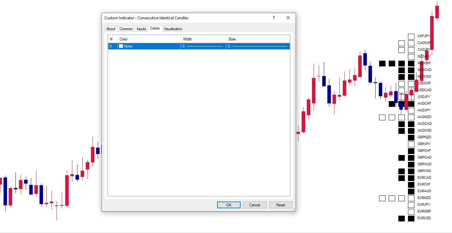This screenshot has height=233, width=452.
Task: Click the black square beside EURAUD
Action: (x=411, y=192)
